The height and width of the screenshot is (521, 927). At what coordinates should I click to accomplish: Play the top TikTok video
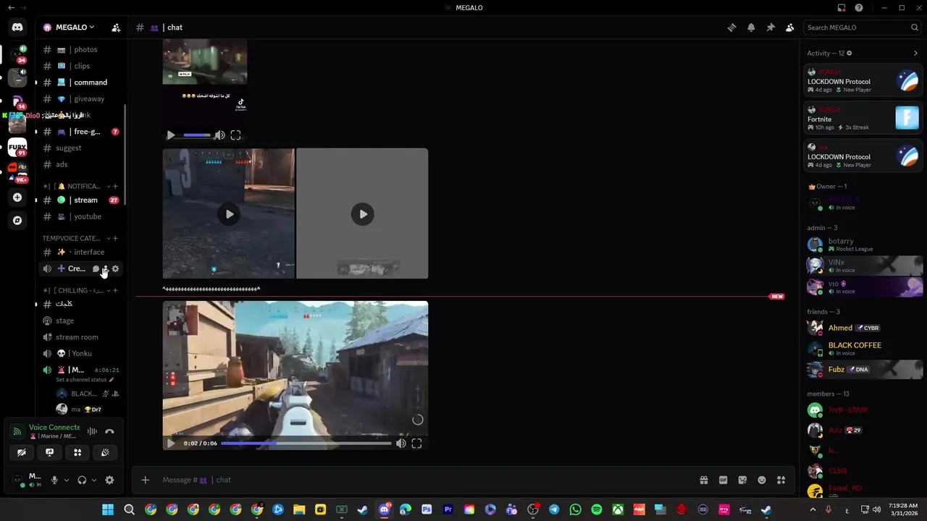171,135
